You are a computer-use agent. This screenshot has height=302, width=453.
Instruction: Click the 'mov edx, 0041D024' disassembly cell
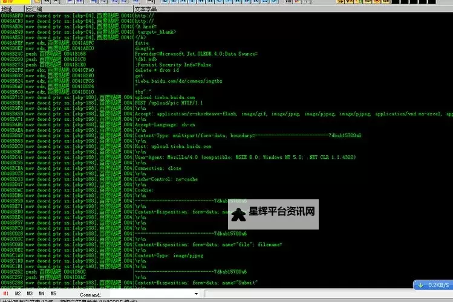pyautogui.click(x=60, y=86)
